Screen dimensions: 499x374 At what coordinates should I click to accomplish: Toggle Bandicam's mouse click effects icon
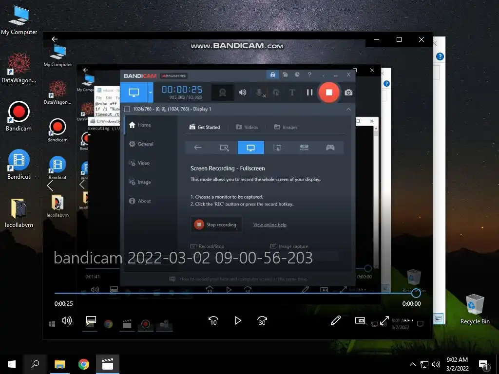pos(276,92)
